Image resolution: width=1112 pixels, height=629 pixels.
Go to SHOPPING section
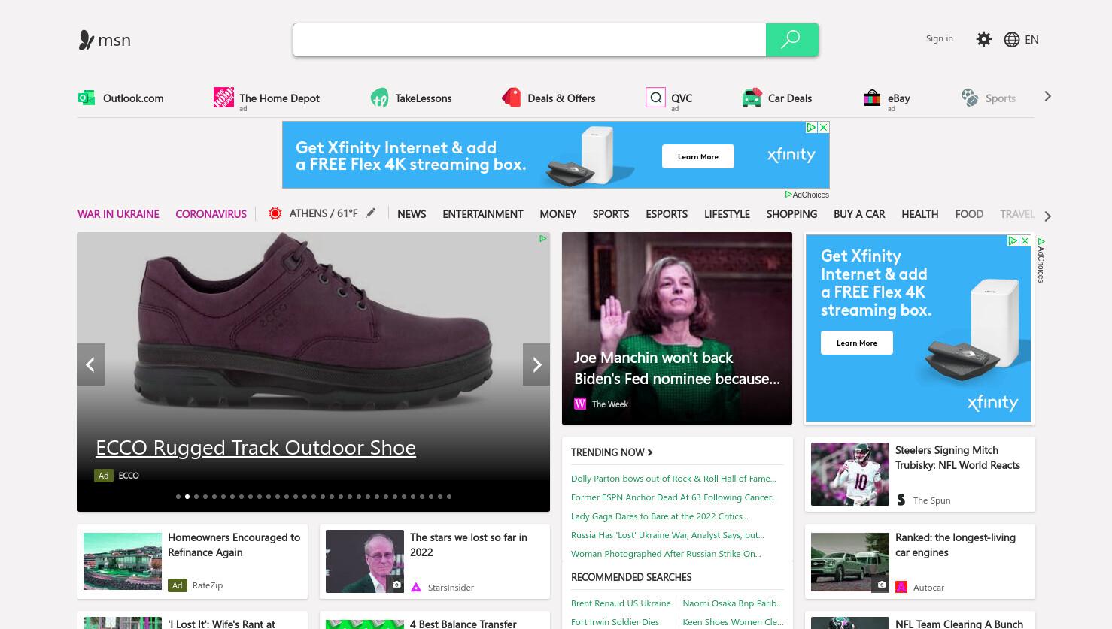[791, 214]
